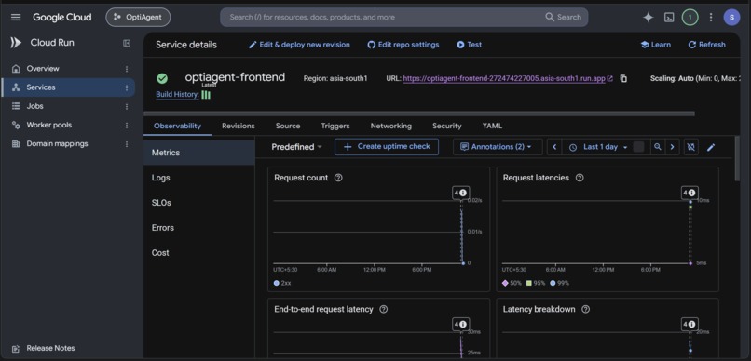Activate the Cloud Shell terminal icon
This screenshot has width=751, height=361.
669,18
